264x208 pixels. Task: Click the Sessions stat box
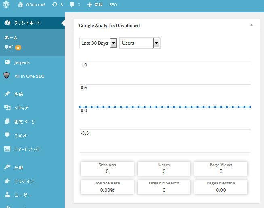(x=107, y=169)
